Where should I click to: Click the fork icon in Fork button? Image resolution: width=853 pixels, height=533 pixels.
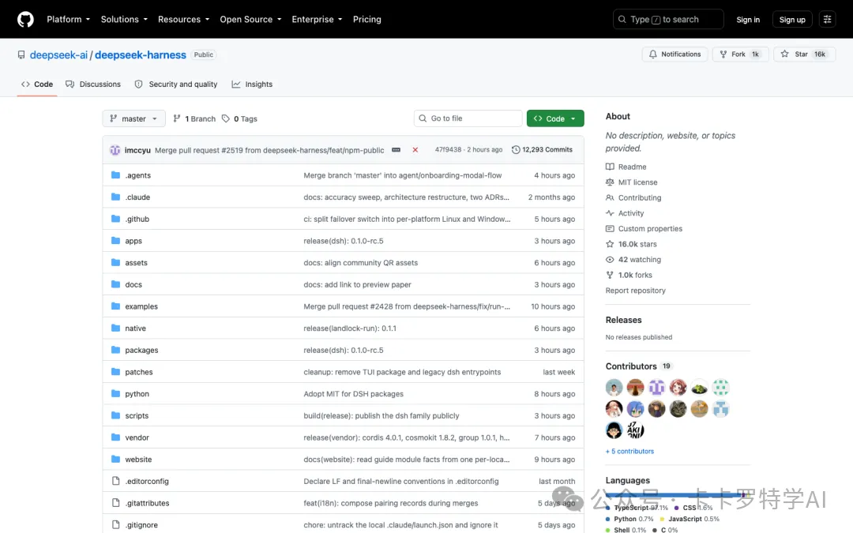tap(723, 54)
